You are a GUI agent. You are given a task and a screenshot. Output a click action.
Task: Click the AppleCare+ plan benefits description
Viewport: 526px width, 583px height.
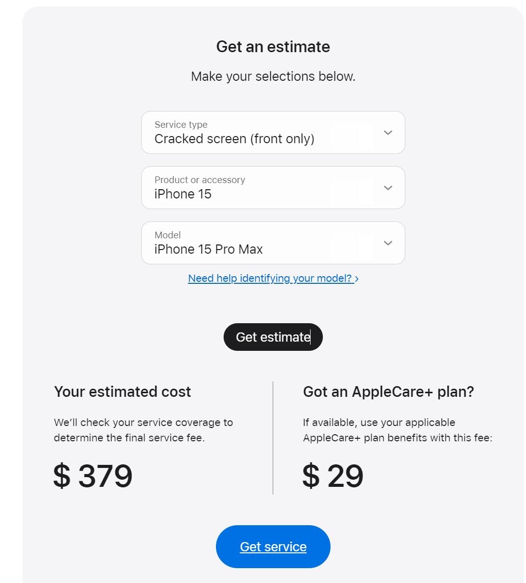point(397,430)
